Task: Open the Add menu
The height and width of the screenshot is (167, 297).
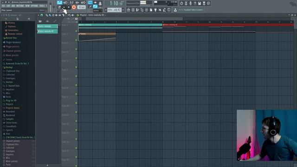Action: (x=13, y=6)
